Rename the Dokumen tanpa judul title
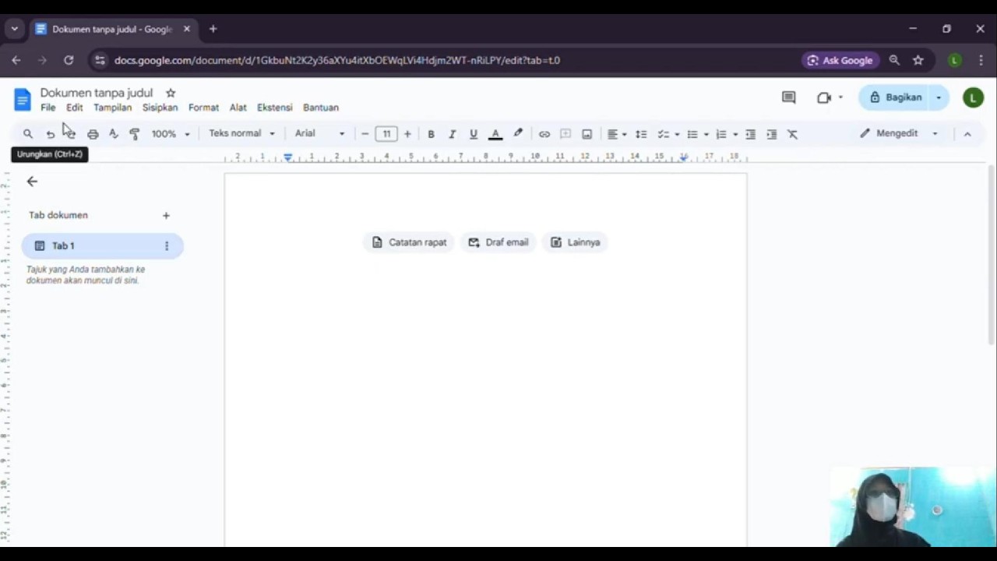997x561 pixels. (x=97, y=93)
